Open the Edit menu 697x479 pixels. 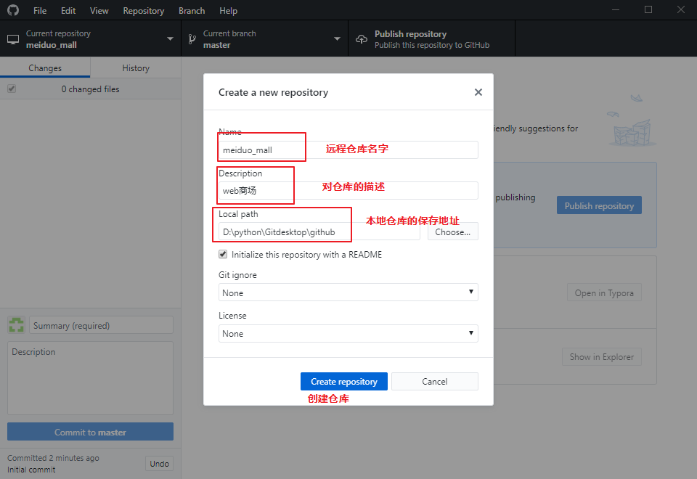(x=68, y=11)
